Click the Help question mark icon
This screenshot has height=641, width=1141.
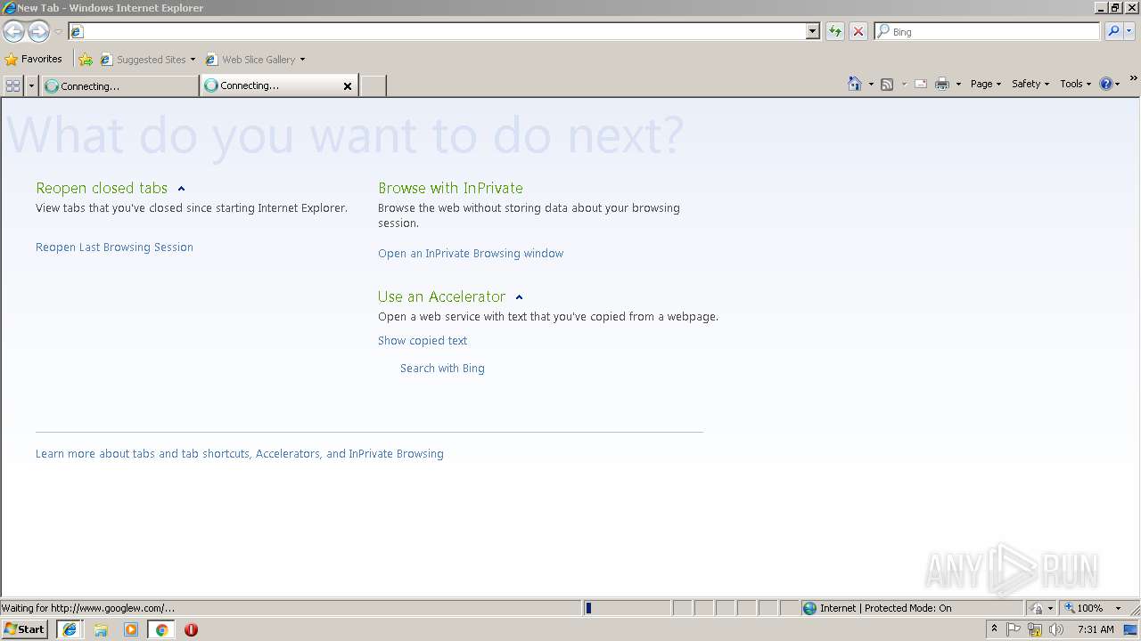point(1106,84)
